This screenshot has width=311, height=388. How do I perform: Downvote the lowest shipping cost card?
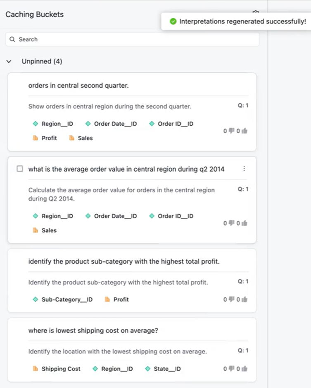[x=232, y=369]
